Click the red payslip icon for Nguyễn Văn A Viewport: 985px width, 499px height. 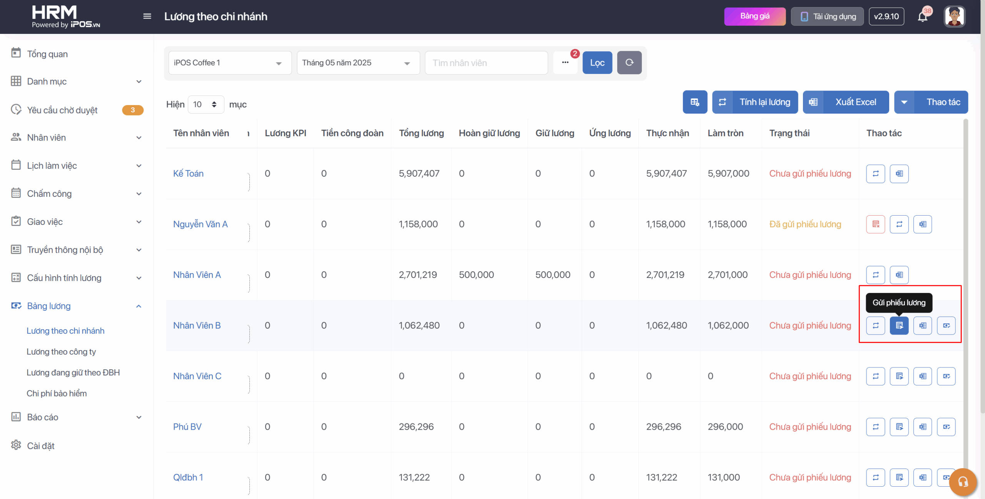[875, 224]
